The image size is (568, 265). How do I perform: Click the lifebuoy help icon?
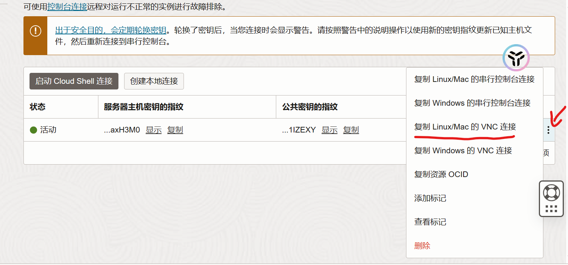[x=551, y=193]
